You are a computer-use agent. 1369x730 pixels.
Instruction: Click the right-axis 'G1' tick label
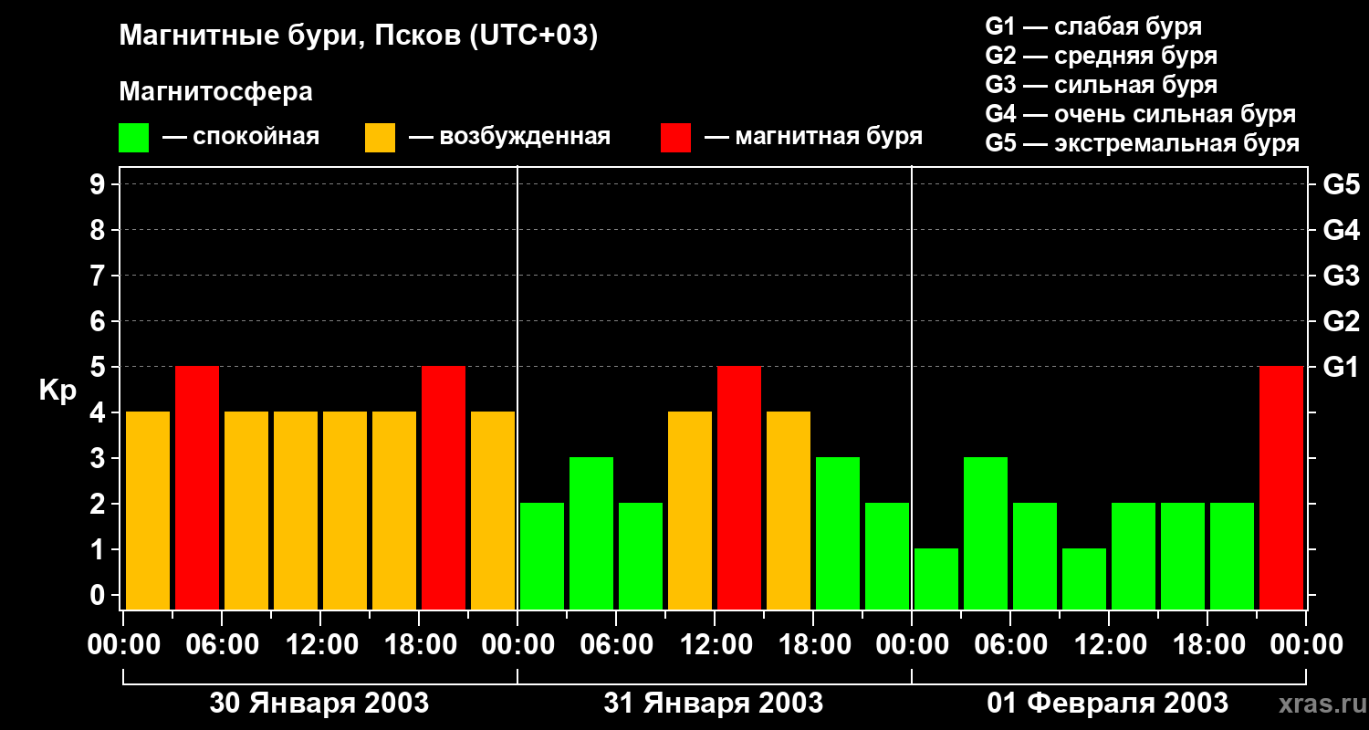click(x=1341, y=367)
